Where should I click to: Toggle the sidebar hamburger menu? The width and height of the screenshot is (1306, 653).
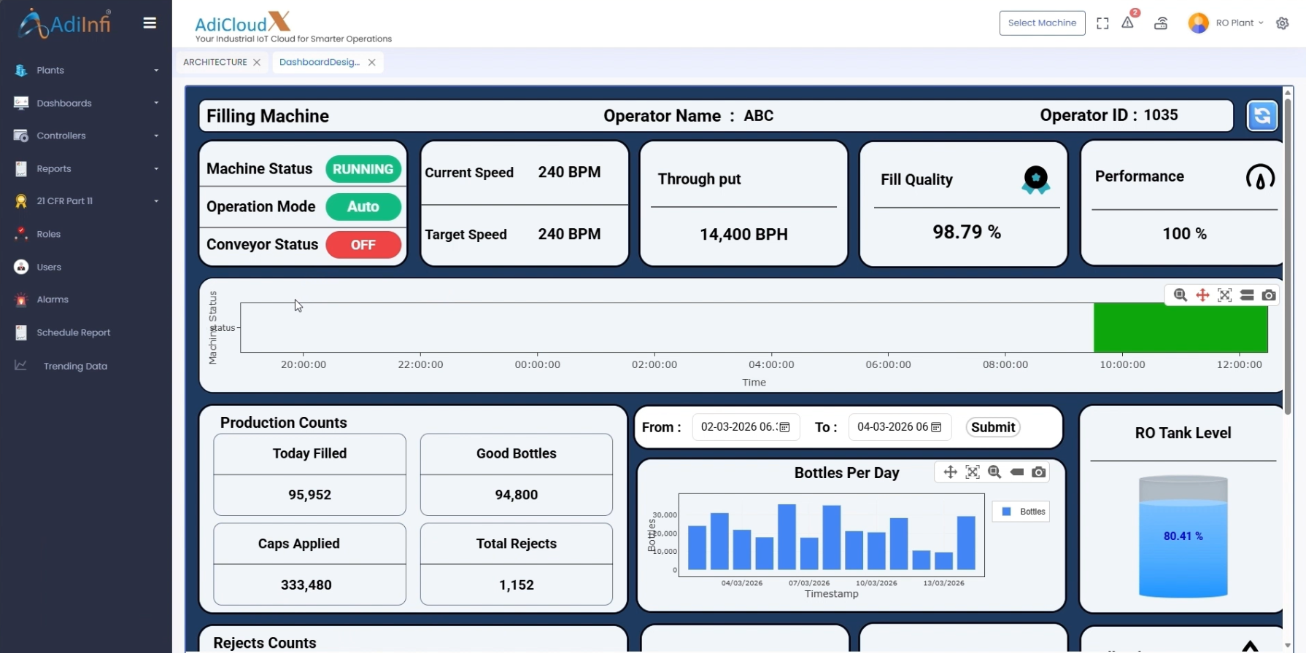pyautogui.click(x=150, y=23)
